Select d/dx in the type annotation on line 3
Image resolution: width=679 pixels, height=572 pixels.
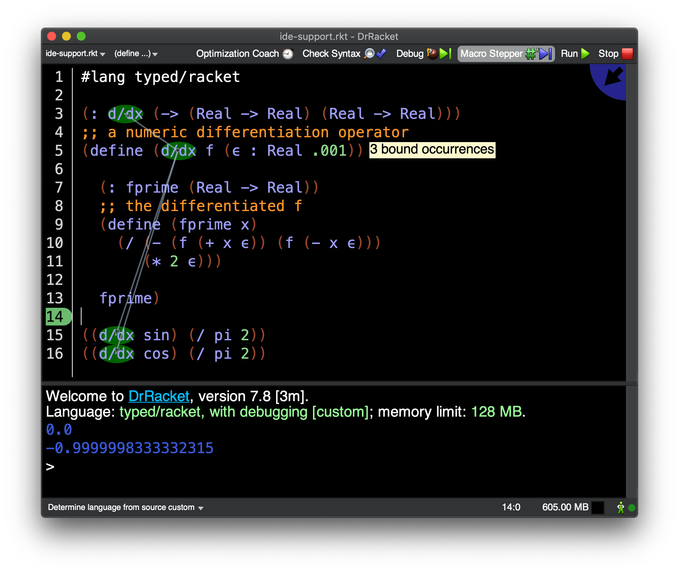[125, 114]
